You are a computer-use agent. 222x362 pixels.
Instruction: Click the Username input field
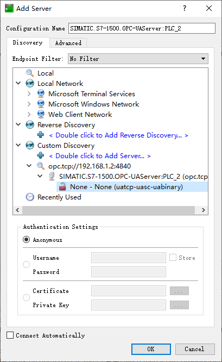click(129, 258)
